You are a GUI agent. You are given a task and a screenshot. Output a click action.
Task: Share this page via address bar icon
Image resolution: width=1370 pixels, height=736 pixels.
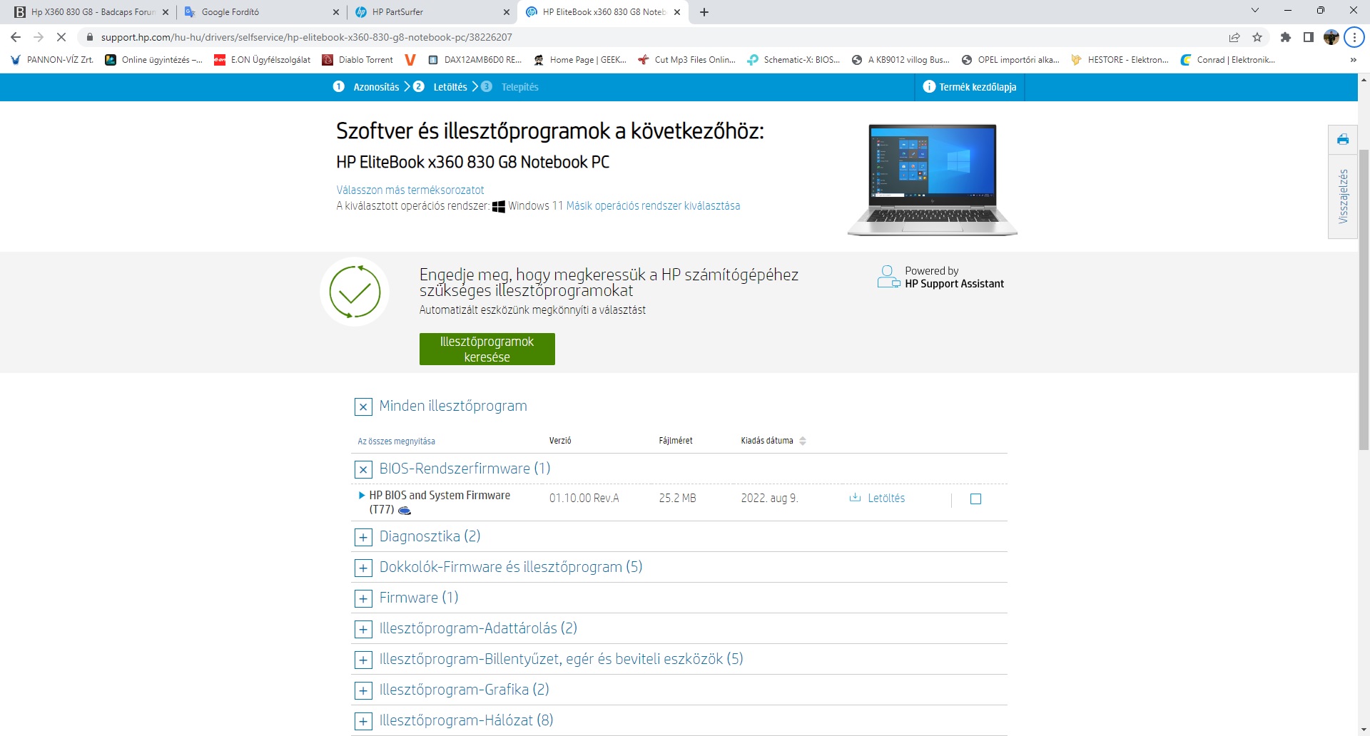(x=1234, y=37)
